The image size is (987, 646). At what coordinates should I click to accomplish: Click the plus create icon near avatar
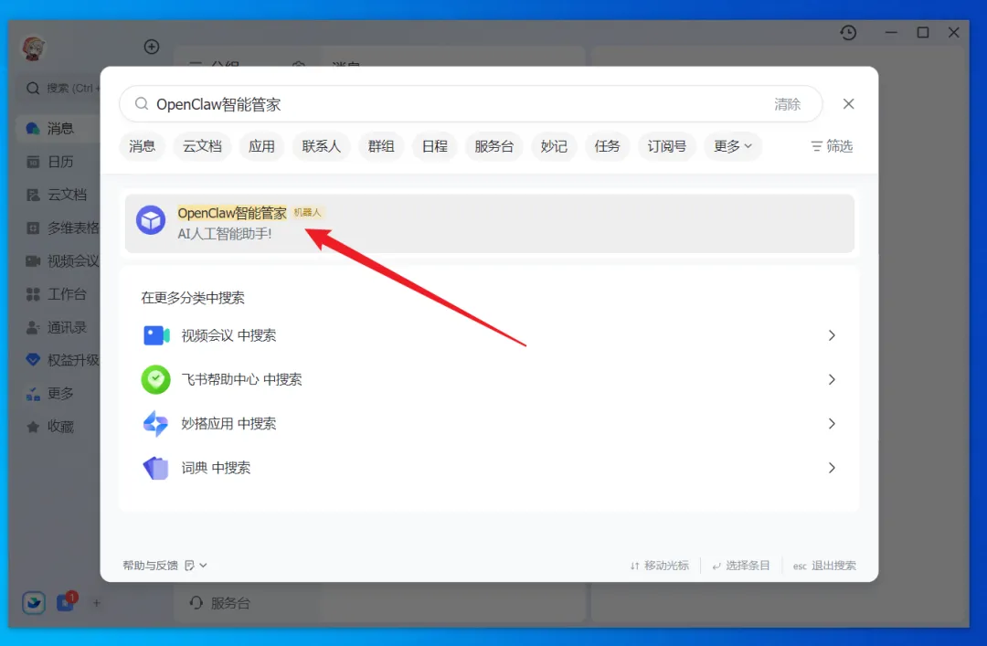pos(152,47)
